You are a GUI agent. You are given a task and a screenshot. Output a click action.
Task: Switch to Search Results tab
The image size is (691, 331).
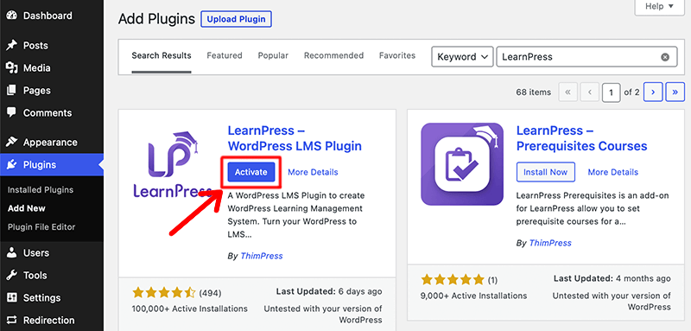point(162,55)
